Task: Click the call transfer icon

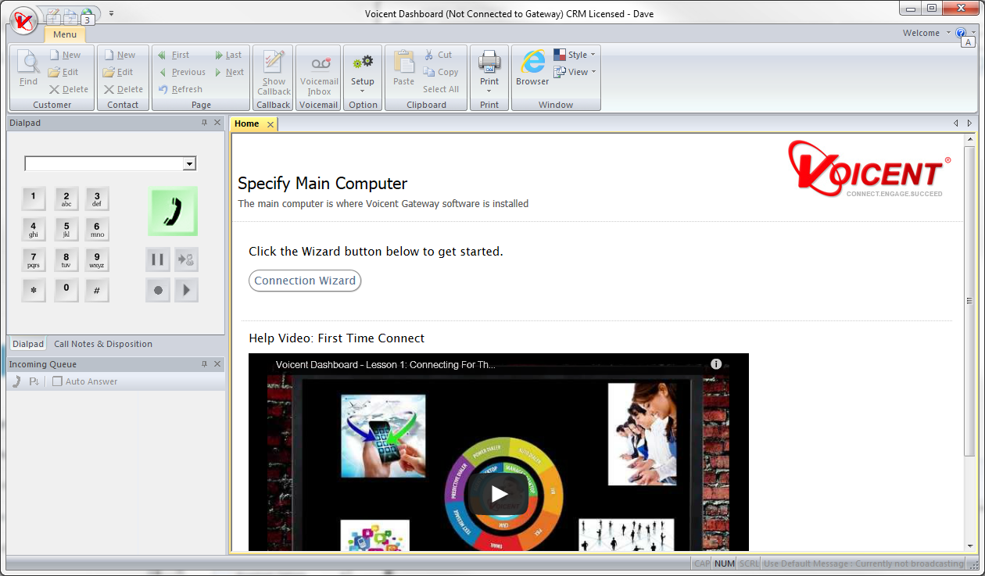Action: pyautogui.click(x=186, y=259)
